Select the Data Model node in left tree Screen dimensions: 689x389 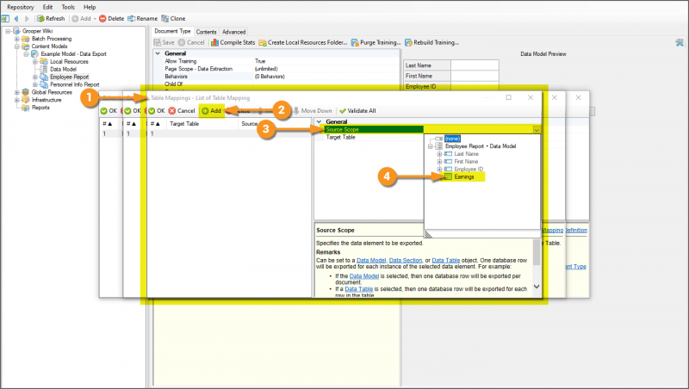(63, 69)
